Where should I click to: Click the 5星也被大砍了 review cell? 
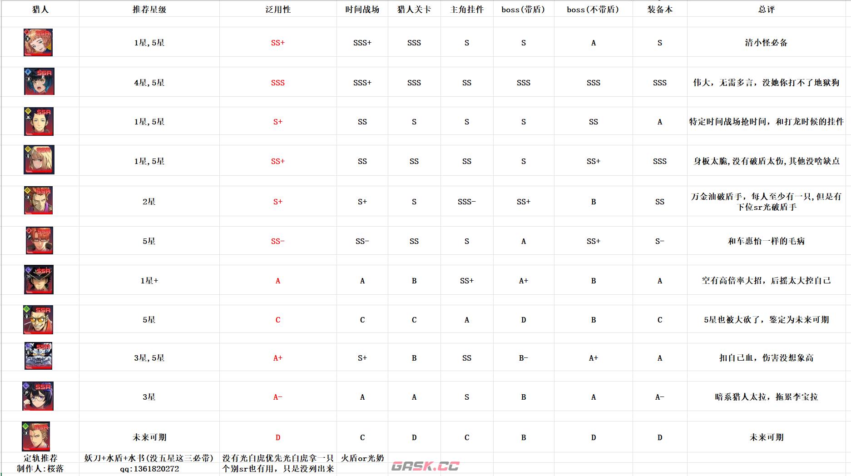[767, 320]
